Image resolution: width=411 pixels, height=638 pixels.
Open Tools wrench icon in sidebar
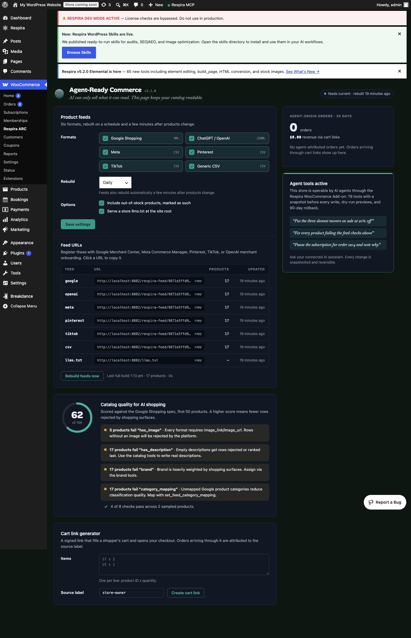[5, 273]
